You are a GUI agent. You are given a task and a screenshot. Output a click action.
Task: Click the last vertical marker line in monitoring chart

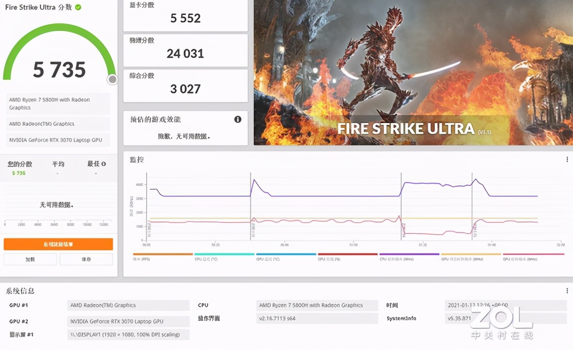[472, 206]
